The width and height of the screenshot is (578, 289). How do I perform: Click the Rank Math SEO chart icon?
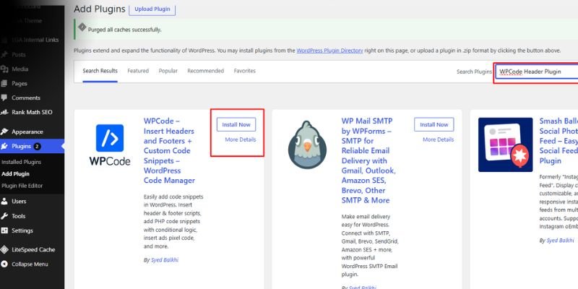(4, 112)
